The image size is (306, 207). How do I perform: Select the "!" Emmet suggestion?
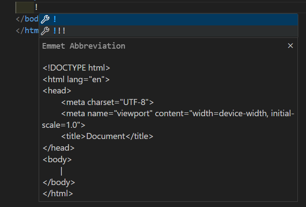point(55,19)
